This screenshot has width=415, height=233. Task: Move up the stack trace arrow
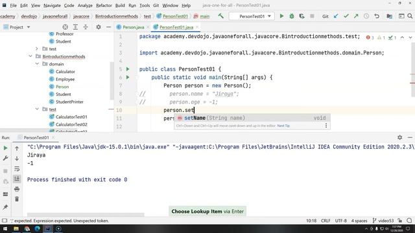click(17, 148)
